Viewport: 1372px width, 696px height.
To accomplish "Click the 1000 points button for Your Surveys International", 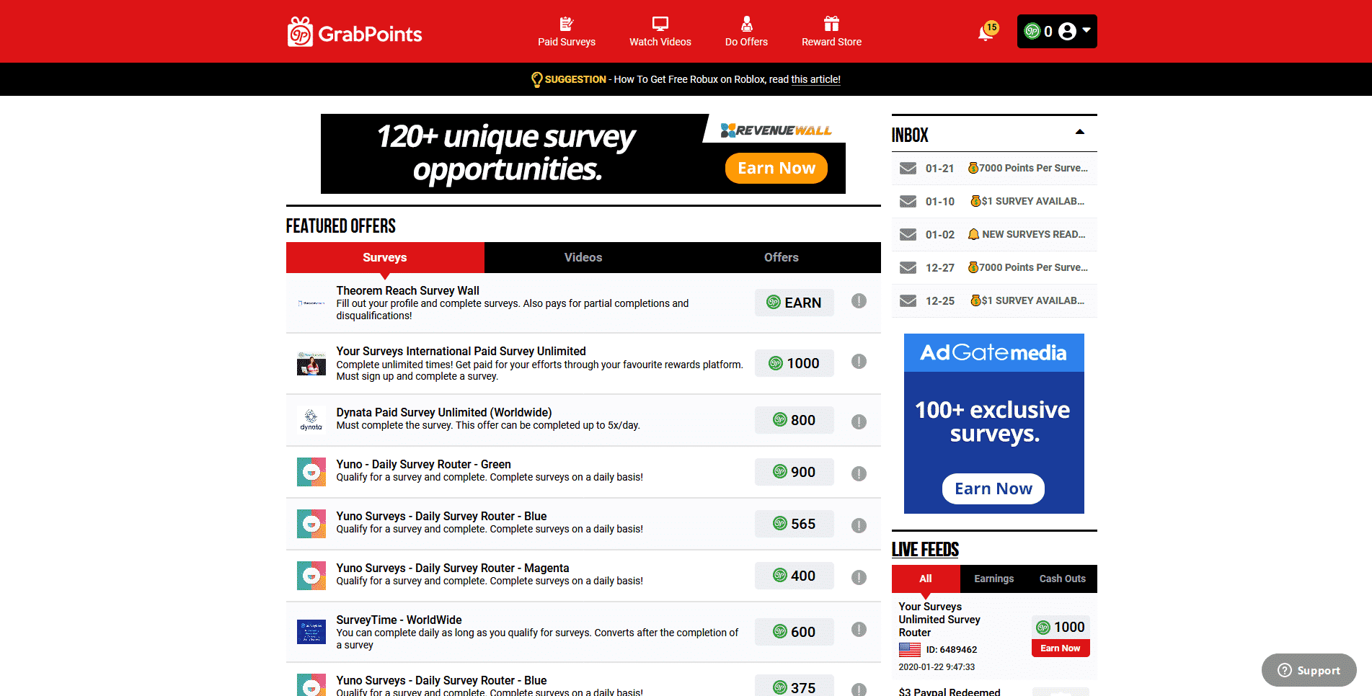I will (x=794, y=363).
